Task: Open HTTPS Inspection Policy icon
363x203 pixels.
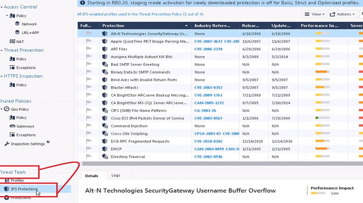Action: click(x=12, y=85)
